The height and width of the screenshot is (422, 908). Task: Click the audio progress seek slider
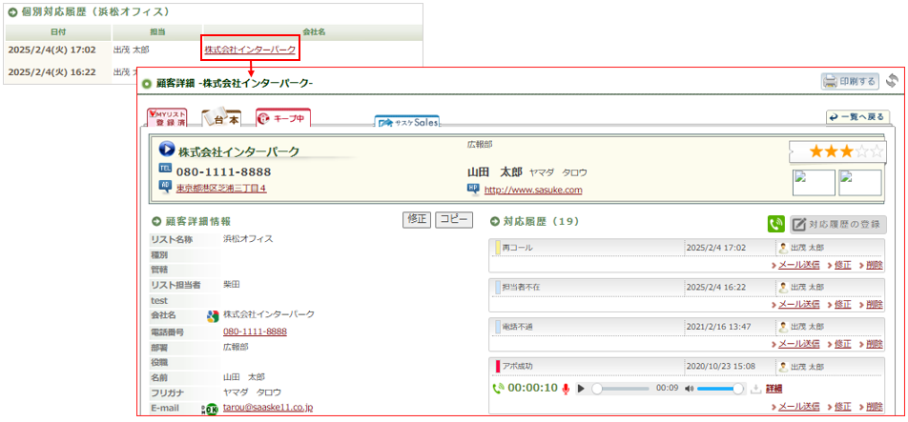point(621,389)
